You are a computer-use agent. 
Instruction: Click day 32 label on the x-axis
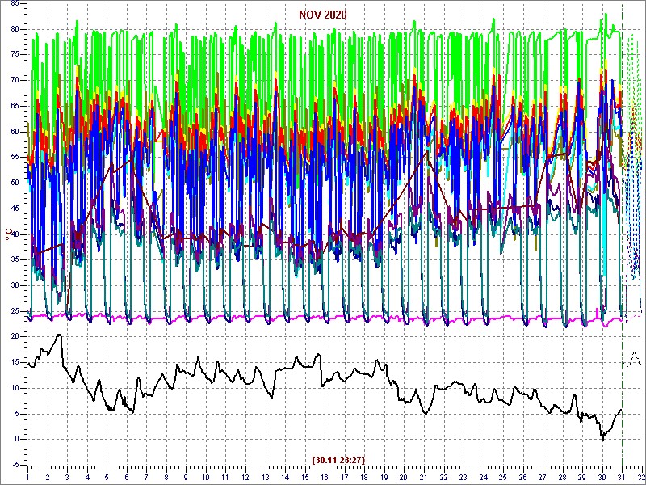pyautogui.click(x=640, y=477)
